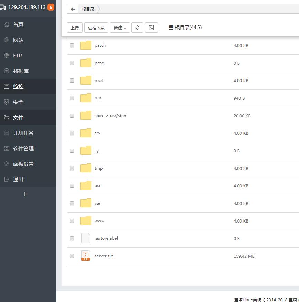Click the orange notification badge 5
This screenshot has height=302, width=299.
pyautogui.click(x=51, y=7)
